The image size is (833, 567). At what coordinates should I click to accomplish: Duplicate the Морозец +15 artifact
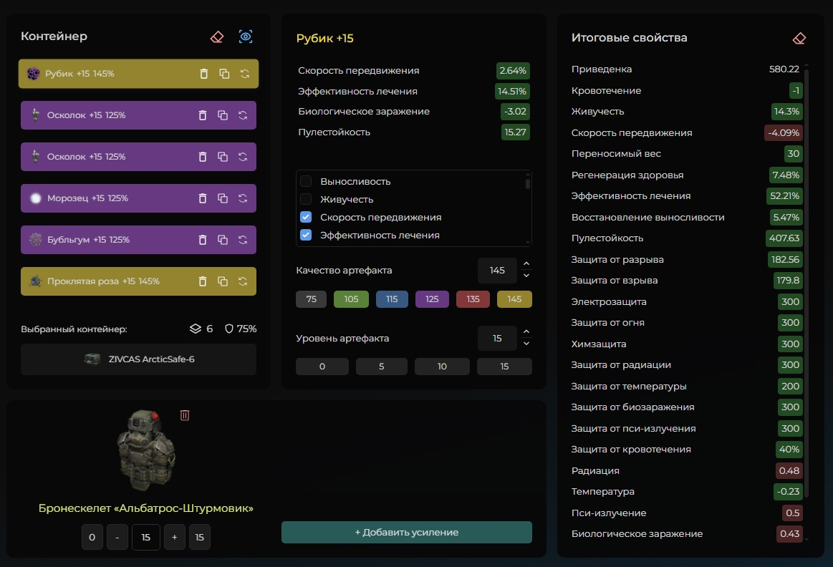(x=223, y=198)
